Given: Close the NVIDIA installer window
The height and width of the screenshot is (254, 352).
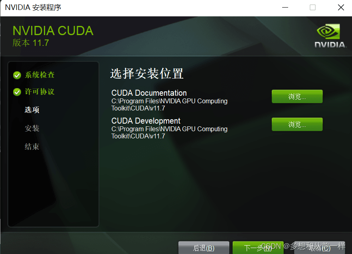Looking at the screenshot, I should pyautogui.click(x=341, y=8).
